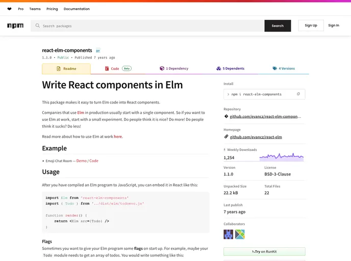The height and width of the screenshot is (261, 351).
Task: Click the Total Files value 22
Action: pos(267,193)
